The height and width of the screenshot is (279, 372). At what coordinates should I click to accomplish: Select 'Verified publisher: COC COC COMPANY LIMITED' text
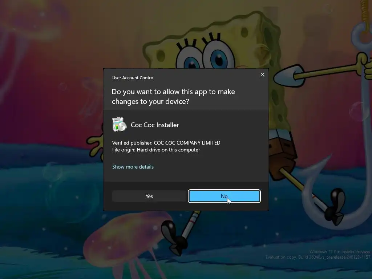[x=166, y=143]
